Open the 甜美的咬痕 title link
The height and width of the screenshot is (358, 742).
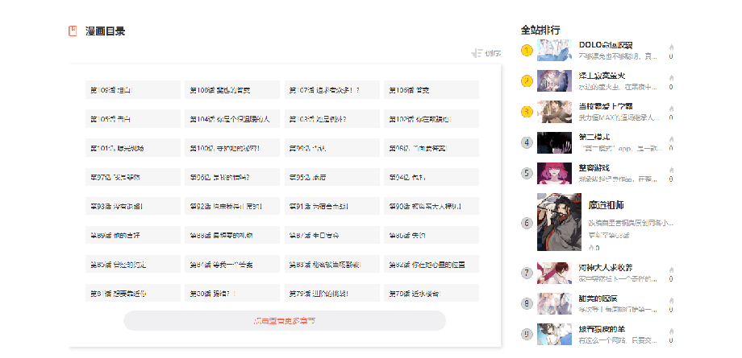click(x=598, y=298)
